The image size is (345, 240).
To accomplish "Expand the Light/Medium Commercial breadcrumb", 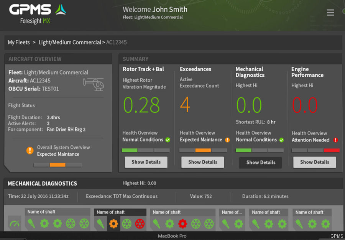I will tap(69, 42).
